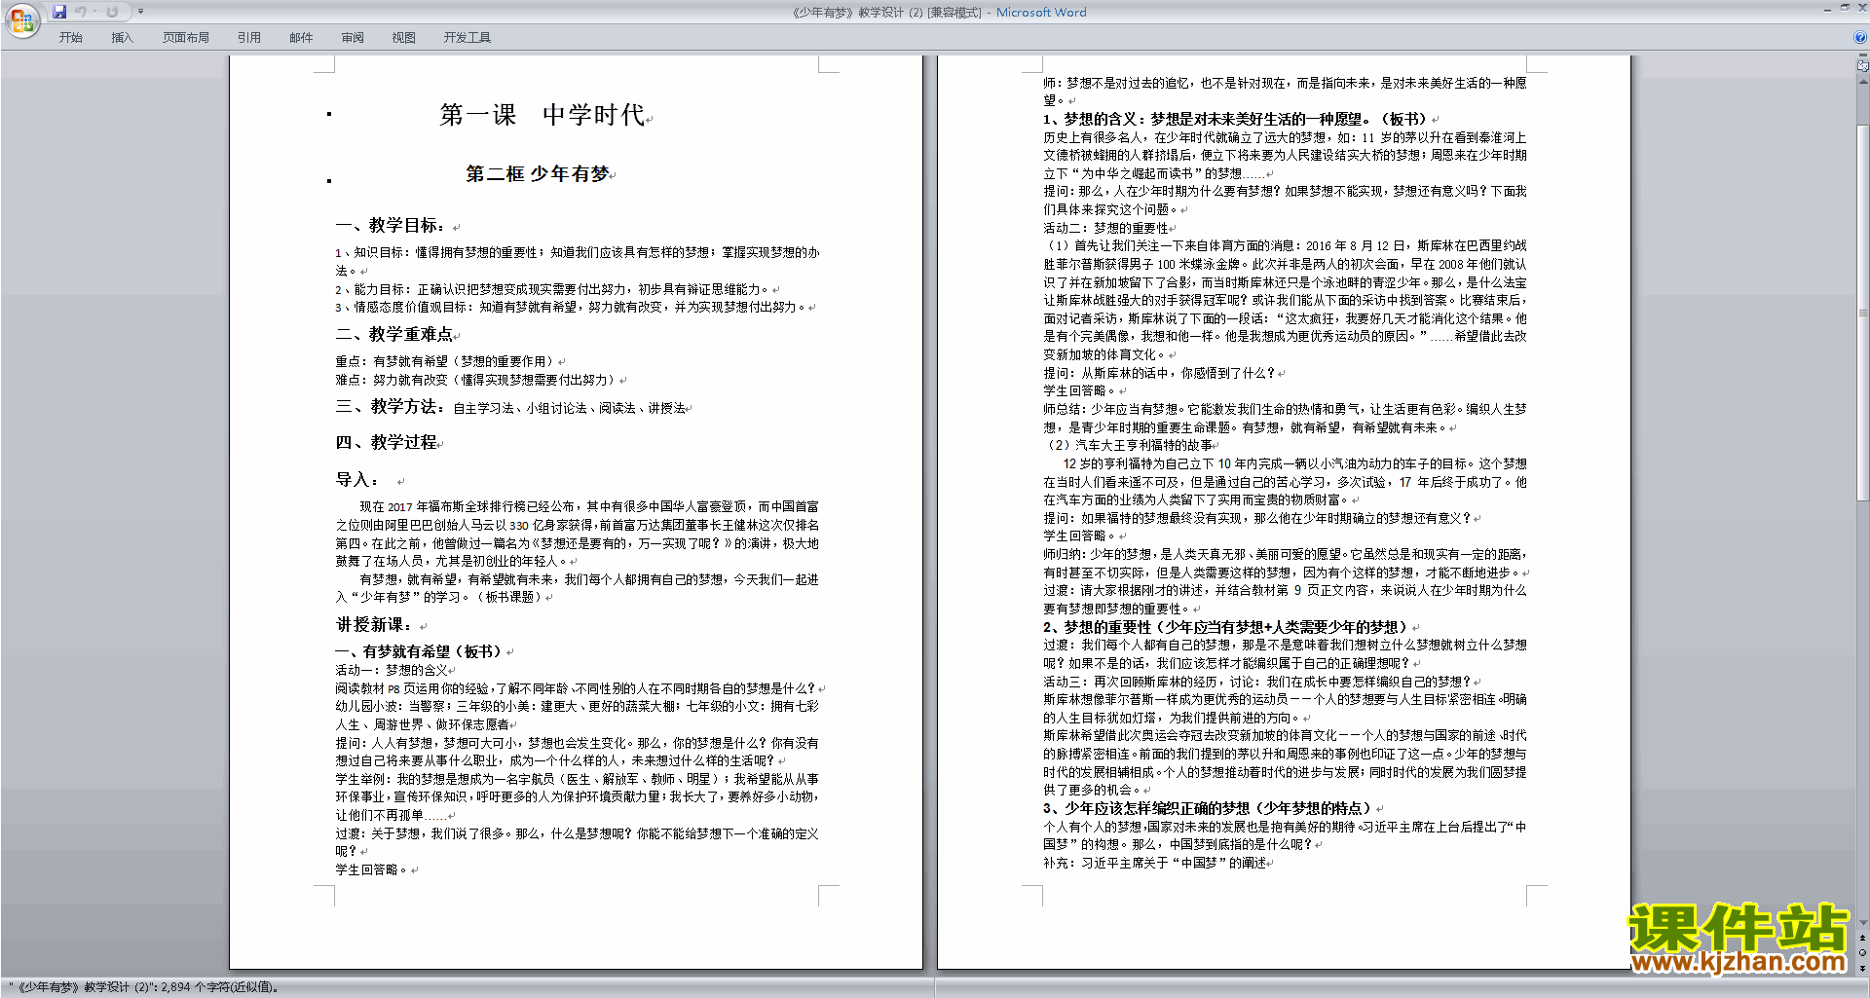Click heading 3、少年应该怎样编织正确的梦想

click(x=1209, y=809)
